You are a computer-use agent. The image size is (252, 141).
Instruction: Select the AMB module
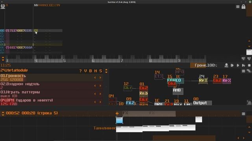click(x=178, y=91)
